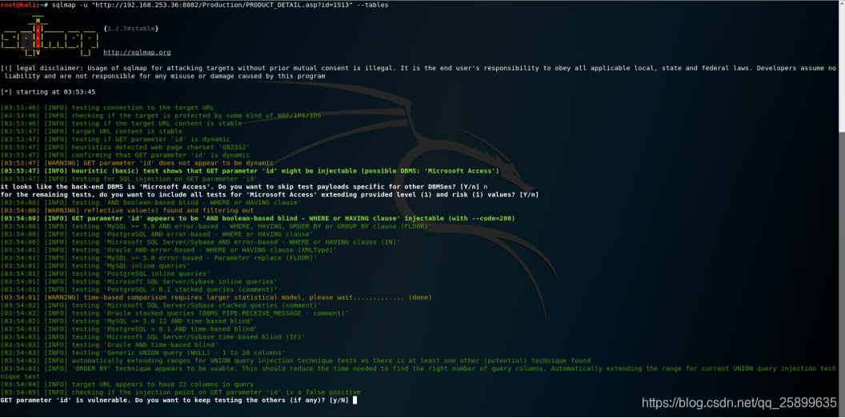Viewport: 845px width, 418px height.
Task: Click 'target URL content is stable' line
Action: coord(91,131)
